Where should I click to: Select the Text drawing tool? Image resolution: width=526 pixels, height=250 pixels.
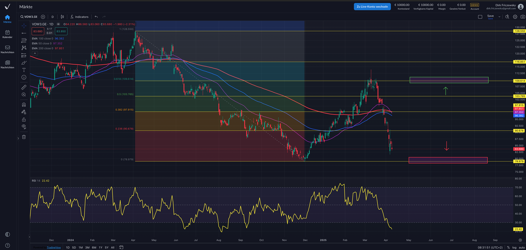pyautogui.click(x=24, y=70)
